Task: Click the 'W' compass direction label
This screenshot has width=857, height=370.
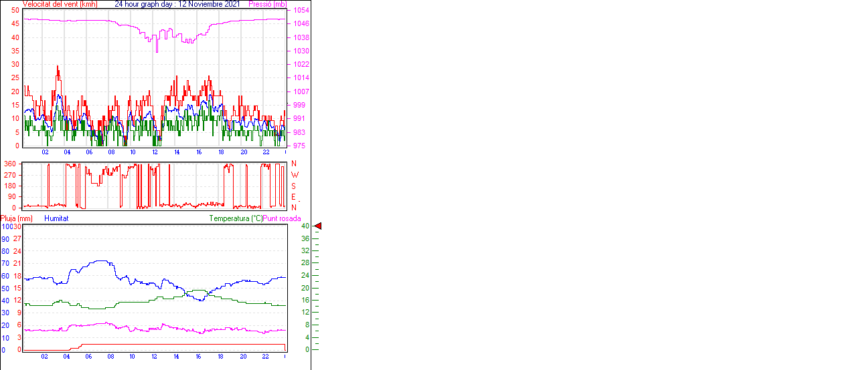Action: pos(294,175)
